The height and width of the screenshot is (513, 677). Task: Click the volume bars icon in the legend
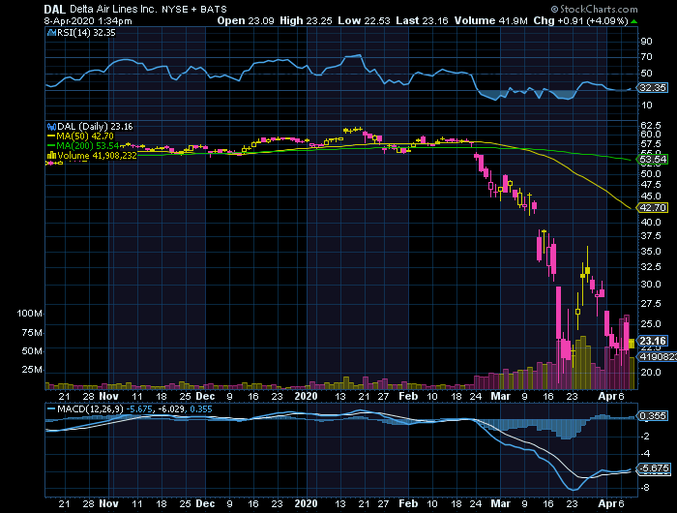click(51, 156)
